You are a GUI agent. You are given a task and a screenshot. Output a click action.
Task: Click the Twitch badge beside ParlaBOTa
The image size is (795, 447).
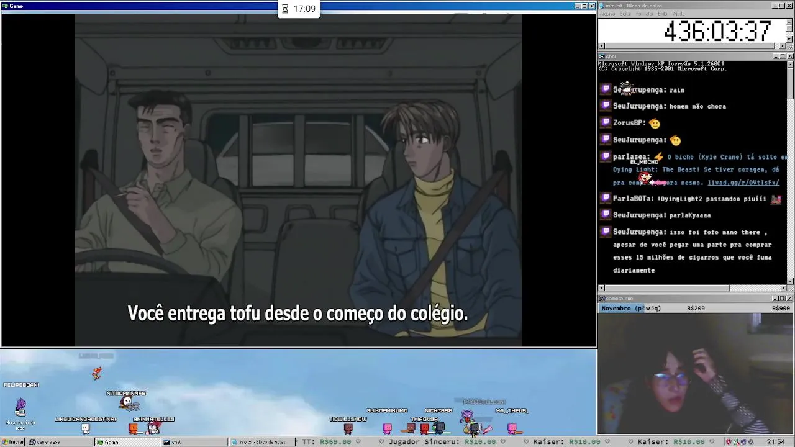(x=606, y=199)
